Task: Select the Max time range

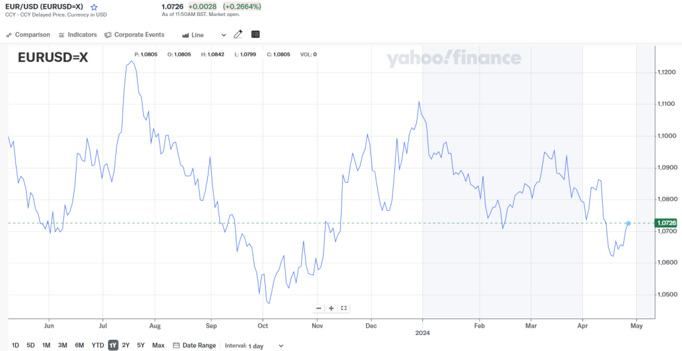Action: [158, 346]
